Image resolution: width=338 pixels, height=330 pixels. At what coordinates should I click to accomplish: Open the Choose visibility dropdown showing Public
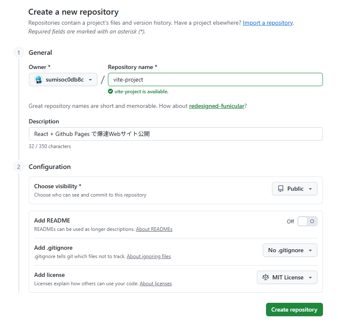(294, 189)
